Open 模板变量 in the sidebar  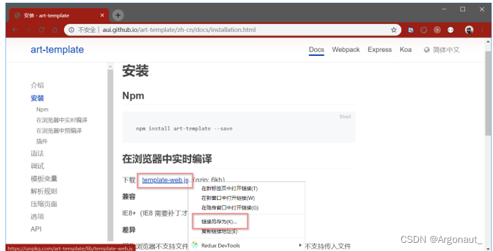(x=44, y=179)
